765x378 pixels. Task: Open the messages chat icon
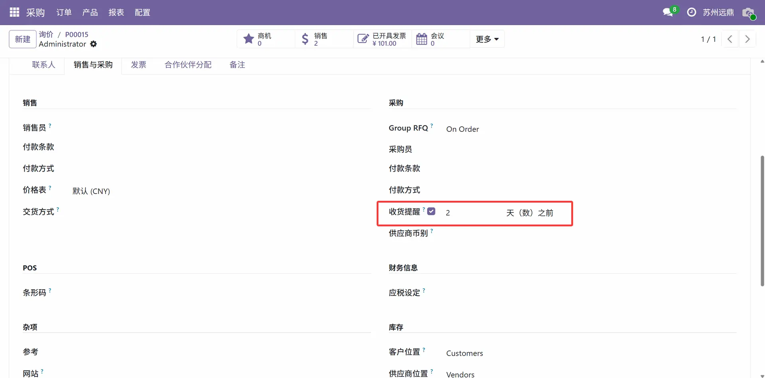[x=668, y=12]
